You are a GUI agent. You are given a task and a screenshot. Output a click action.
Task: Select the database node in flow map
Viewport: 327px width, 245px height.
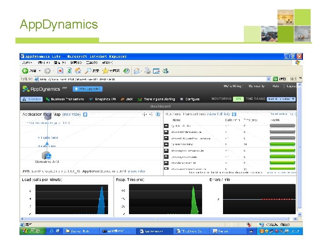[48, 116]
